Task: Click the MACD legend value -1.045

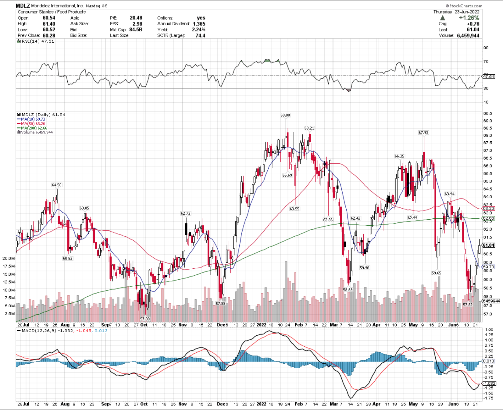Action: (x=84, y=330)
